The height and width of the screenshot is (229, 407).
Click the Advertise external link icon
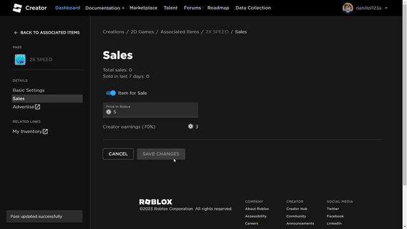[x=38, y=107]
